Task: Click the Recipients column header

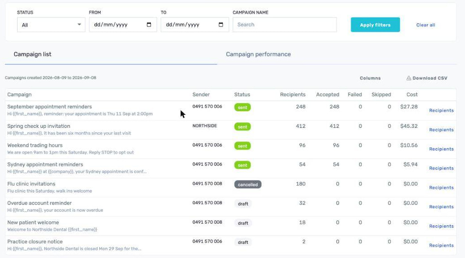Action: [292, 95]
